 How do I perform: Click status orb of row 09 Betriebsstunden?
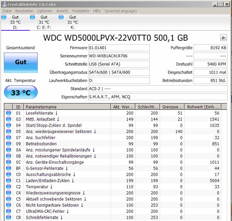pyautogui.click(x=9, y=144)
